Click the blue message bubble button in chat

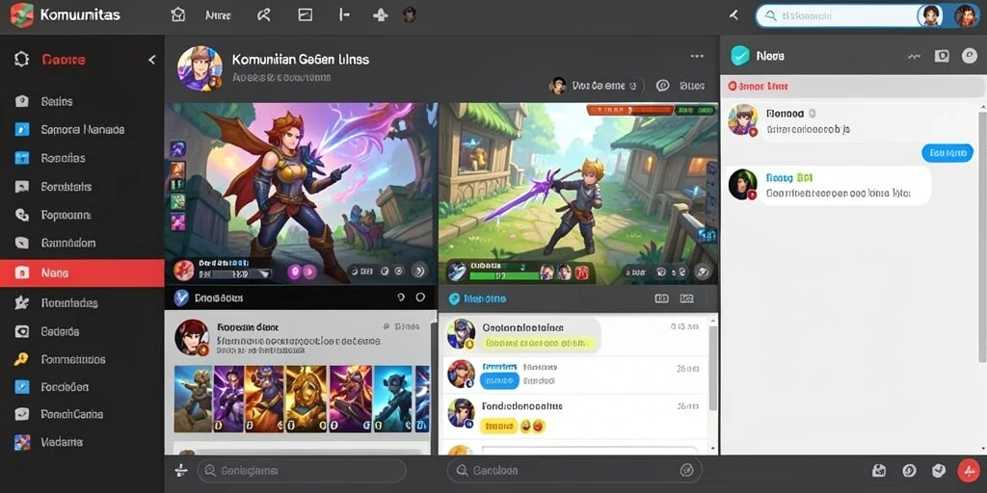click(947, 152)
